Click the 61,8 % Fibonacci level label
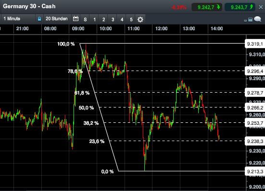This screenshot has height=191, width=265. [x=82, y=93]
